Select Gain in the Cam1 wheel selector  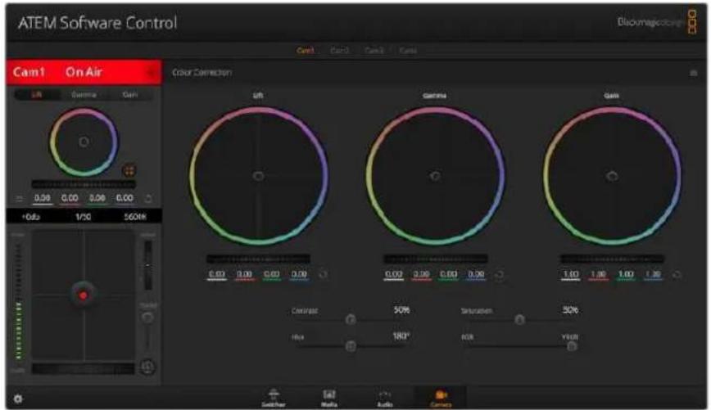pyautogui.click(x=130, y=95)
